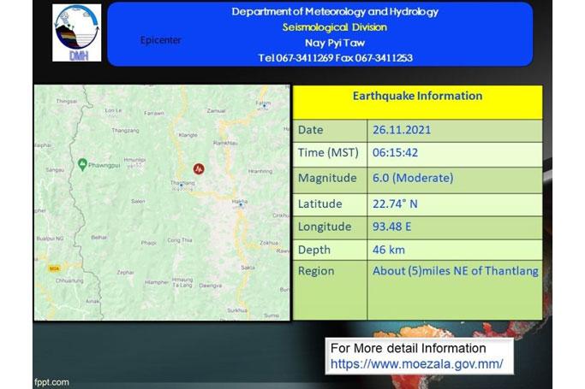This screenshot has width=585, height=389.
Task: Click the red earthquake epicenter marker
Action: click(199, 169)
